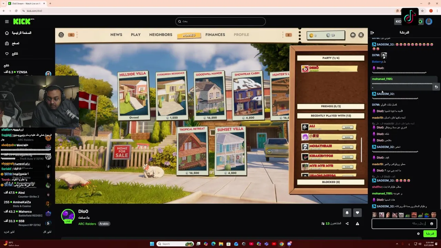Click the chat message input field
The height and width of the screenshot is (248, 441).
[404, 224]
